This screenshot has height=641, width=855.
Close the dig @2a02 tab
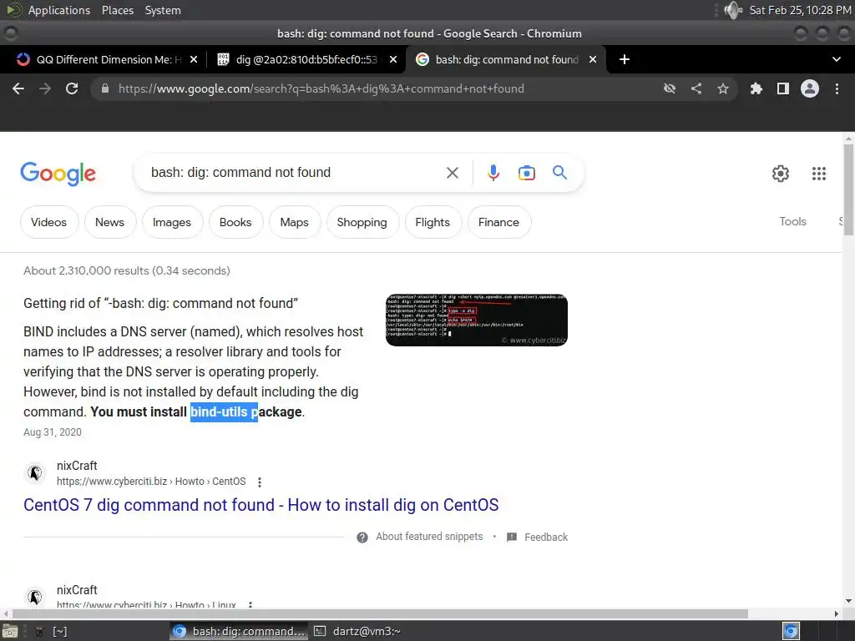tap(393, 59)
